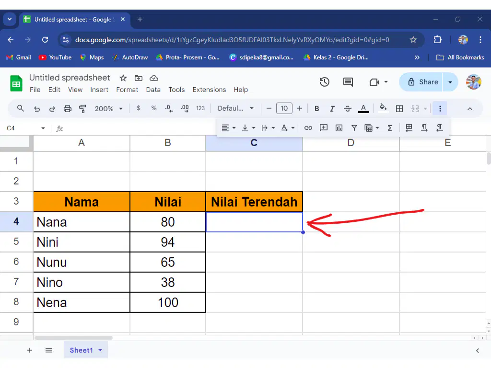491x368 pixels.
Task: Hide the menus with the collapse chevron
Action: coord(470,109)
